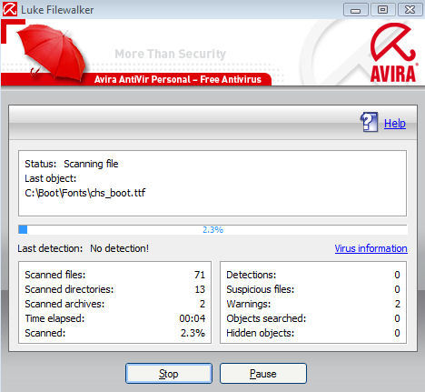Click the Hidden objects count 0
Screen dimensions: 425x392
[x=397, y=333]
